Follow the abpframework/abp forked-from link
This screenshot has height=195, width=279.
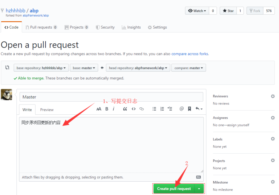click(35, 15)
